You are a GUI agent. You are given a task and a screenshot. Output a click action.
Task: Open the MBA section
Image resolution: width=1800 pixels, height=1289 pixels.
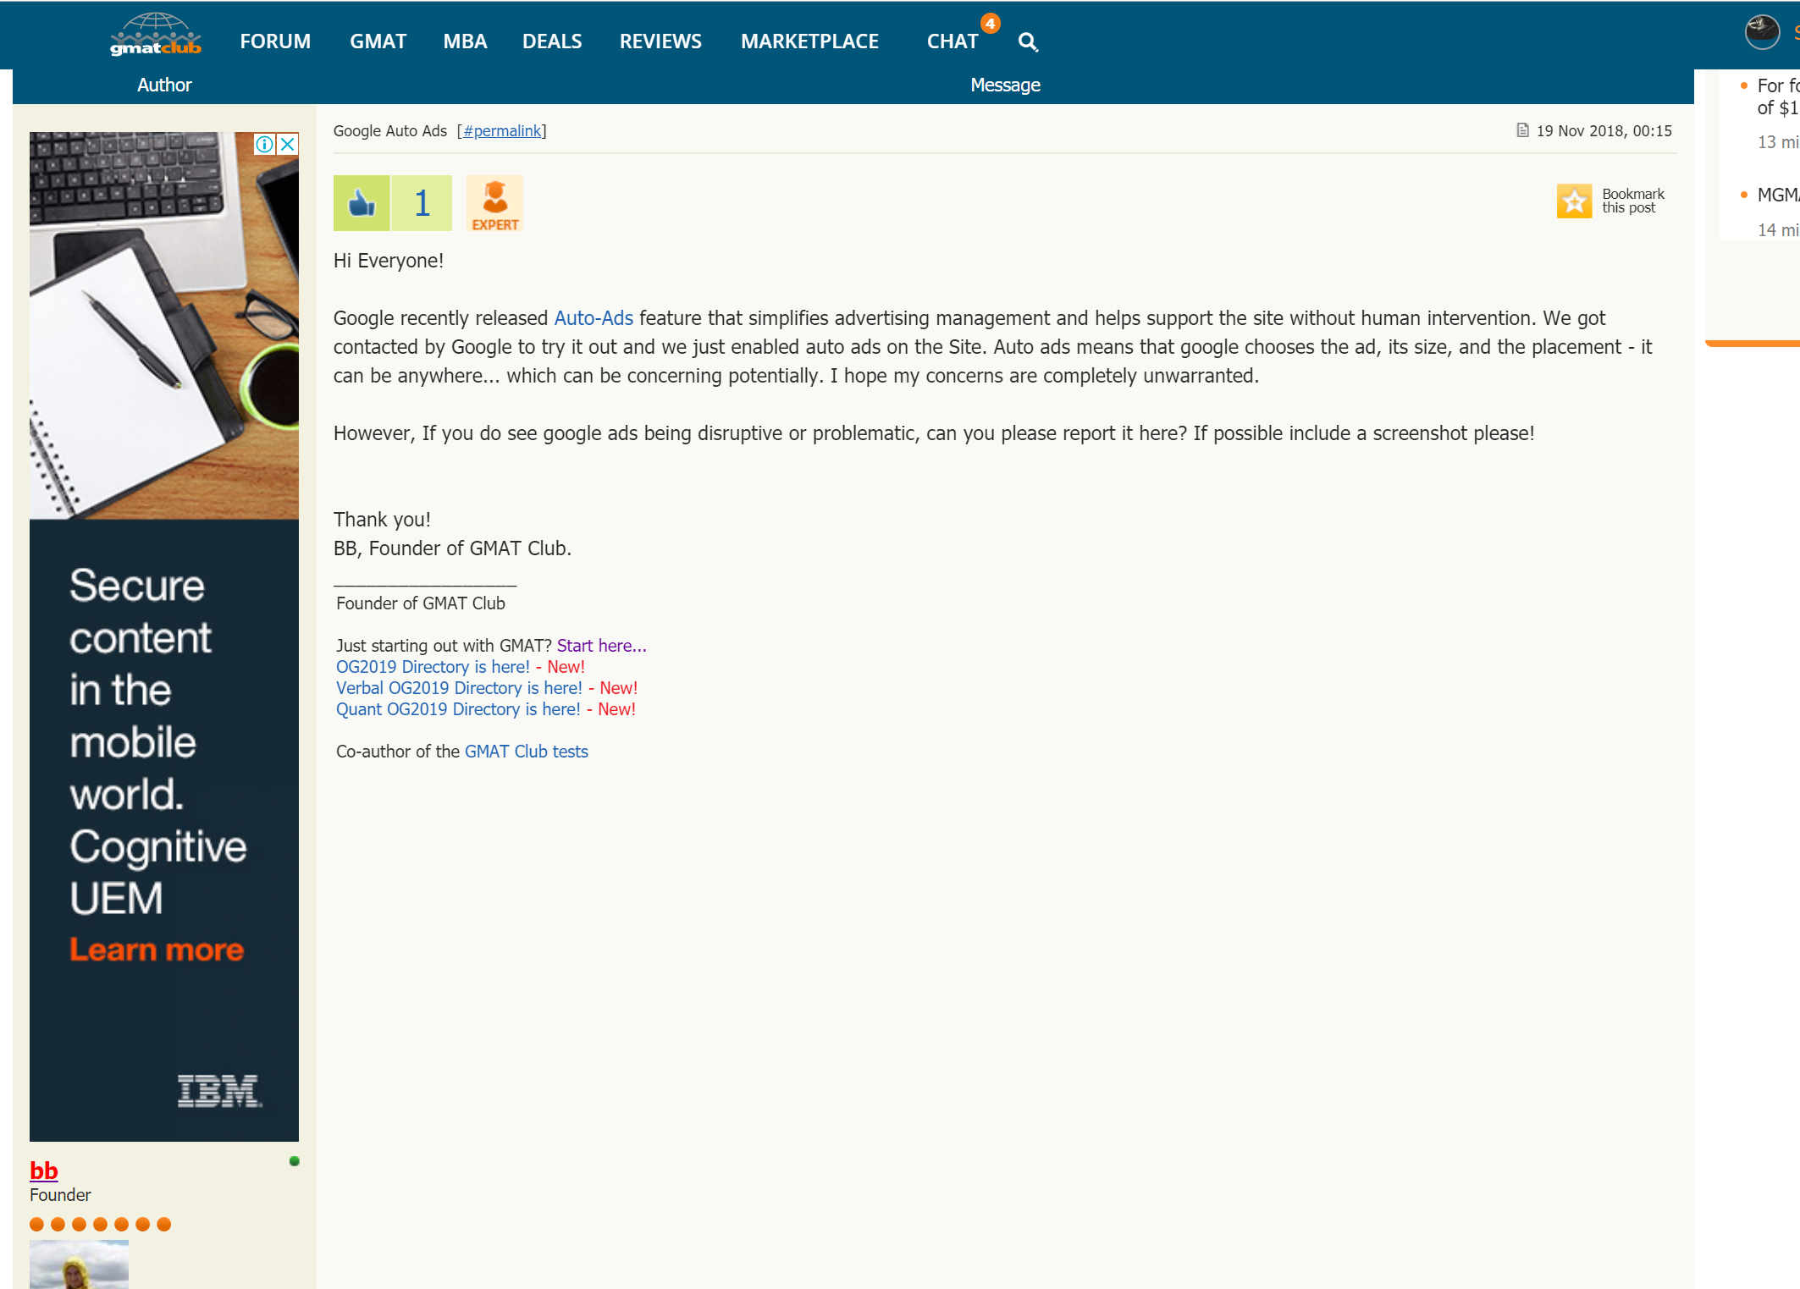coord(465,41)
